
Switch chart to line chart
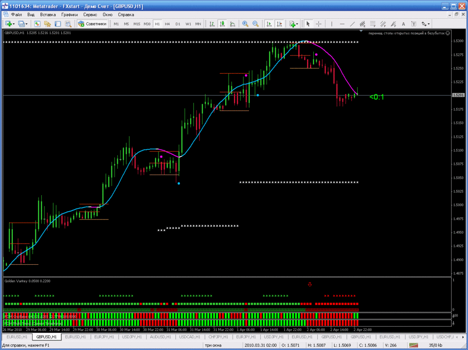[x=233, y=24]
